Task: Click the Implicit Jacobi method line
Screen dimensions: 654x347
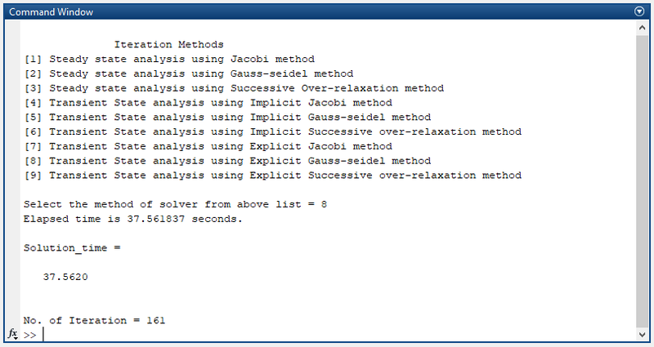Action: tap(208, 103)
